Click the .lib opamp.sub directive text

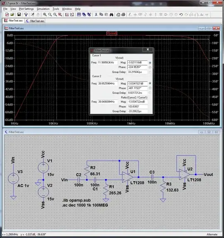[x=76, y=200]
